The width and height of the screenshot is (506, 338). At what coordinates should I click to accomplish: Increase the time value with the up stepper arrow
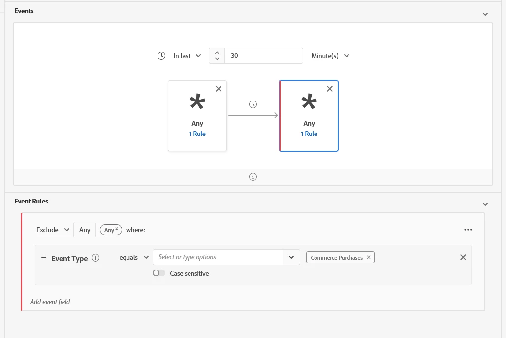(x=217, y=52)
